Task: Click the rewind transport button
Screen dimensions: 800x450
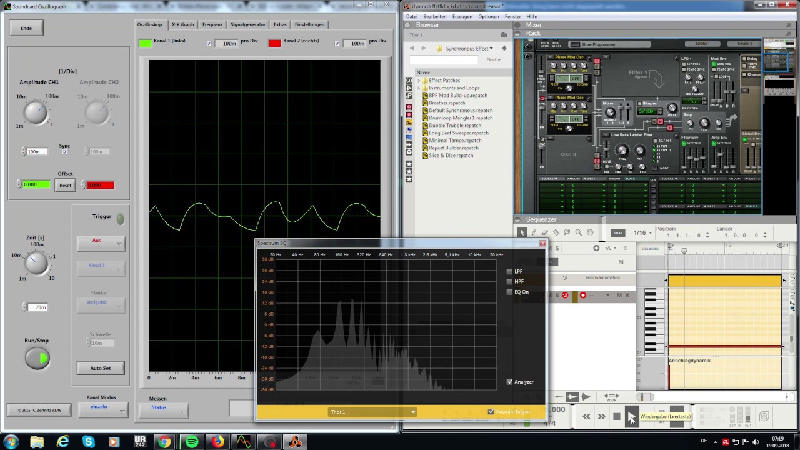Action: coord(587,416)
